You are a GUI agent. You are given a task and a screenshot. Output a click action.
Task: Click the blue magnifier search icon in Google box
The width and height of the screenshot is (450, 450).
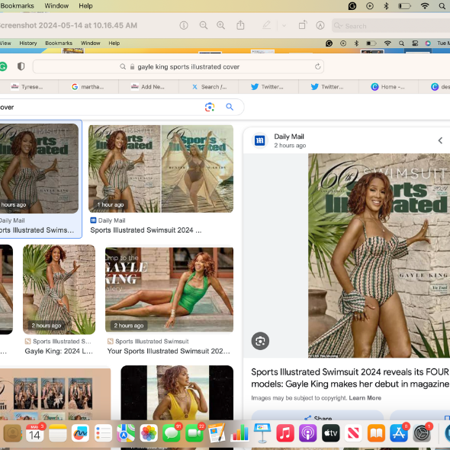tap(230, 107)
